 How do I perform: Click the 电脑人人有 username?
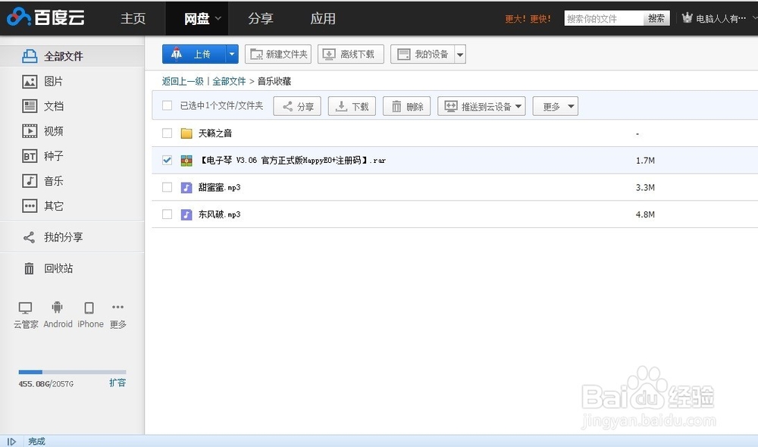(721, 18)
